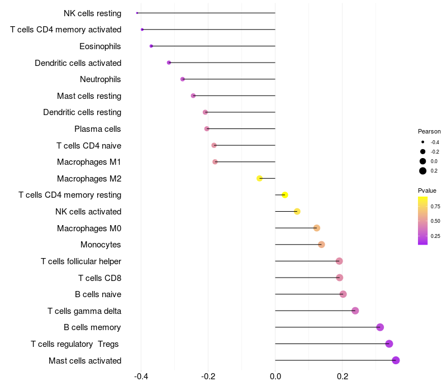Click the Pvalue color gradient bar
447x391 pixels.
(x=422, y=221)
